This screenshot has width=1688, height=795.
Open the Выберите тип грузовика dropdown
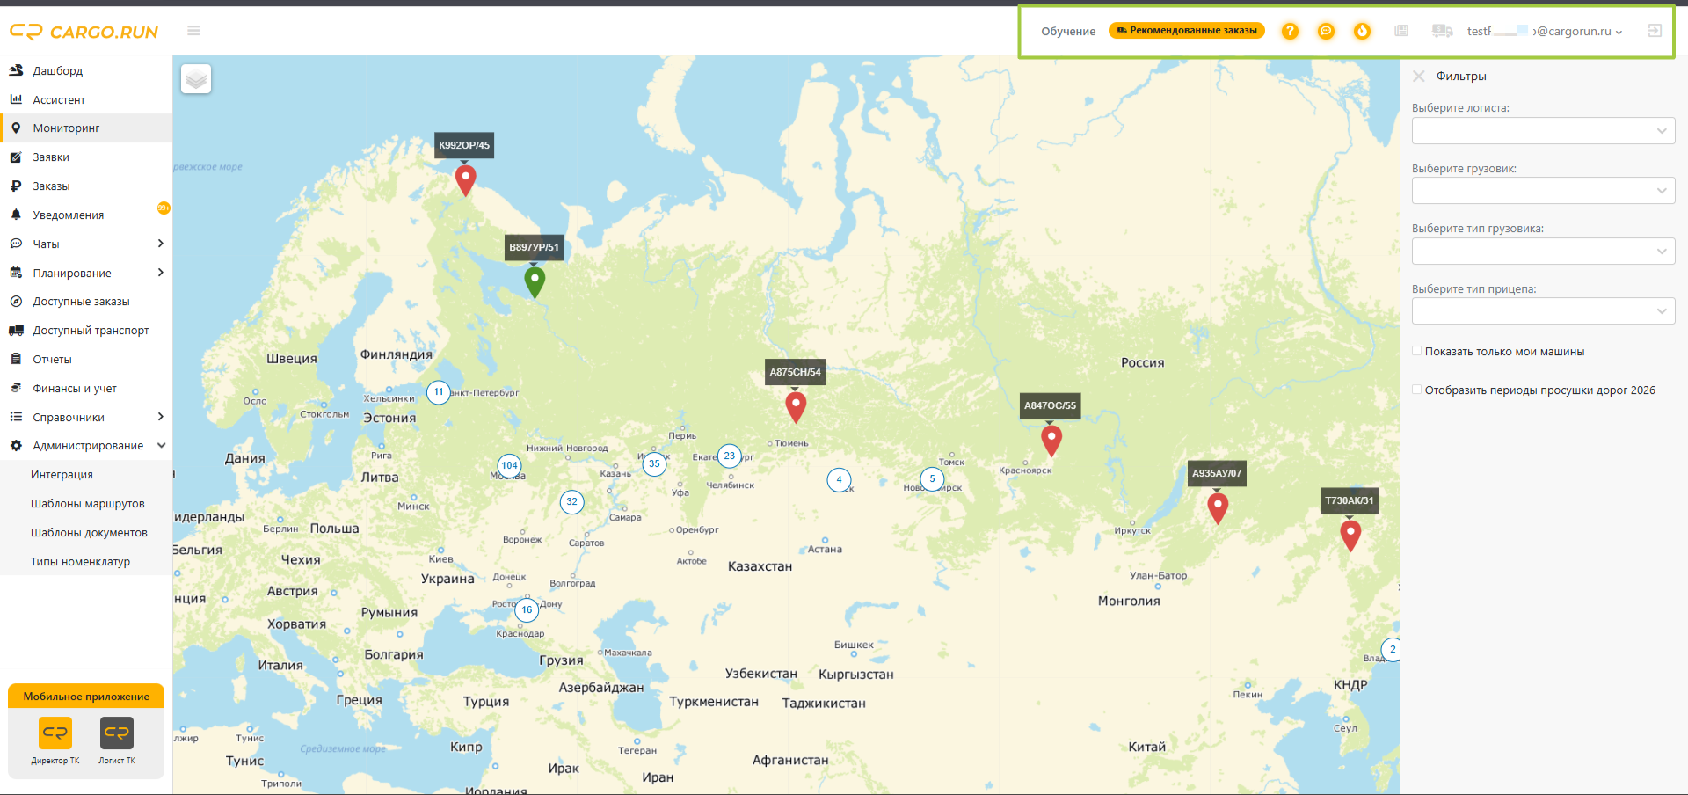[x=1543, y=252]
